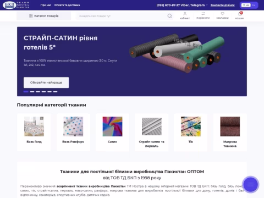Open the 'Махрова тканина' category thumbnail

point(230,127)
